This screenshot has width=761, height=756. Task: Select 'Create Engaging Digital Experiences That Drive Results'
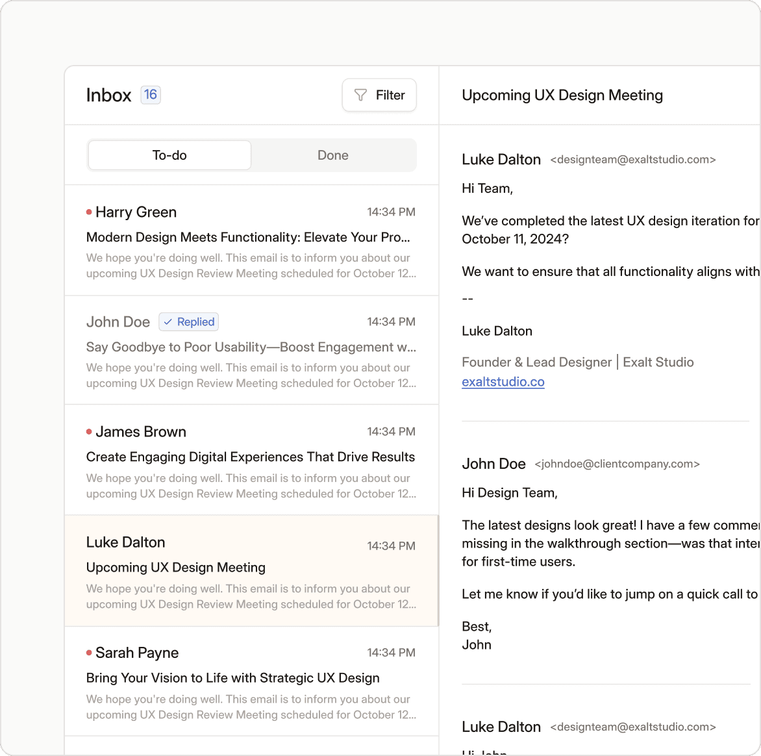pyautogui.click(x=251, y=457)
